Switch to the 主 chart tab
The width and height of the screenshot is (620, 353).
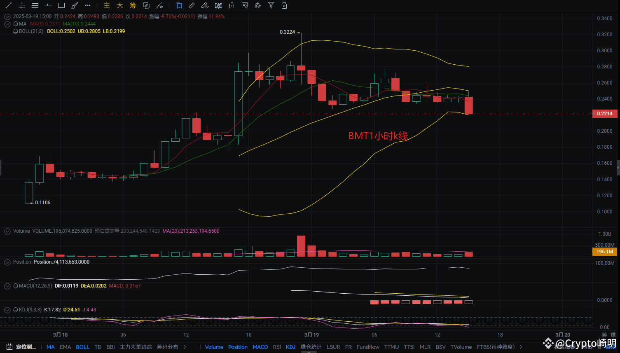tap(106, 5)
